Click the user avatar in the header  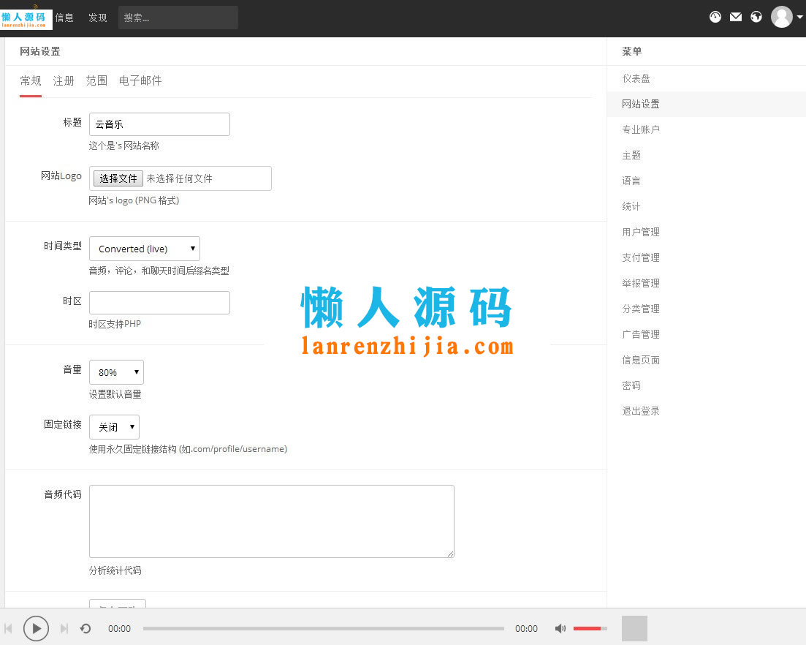click(x=781, y=17)
